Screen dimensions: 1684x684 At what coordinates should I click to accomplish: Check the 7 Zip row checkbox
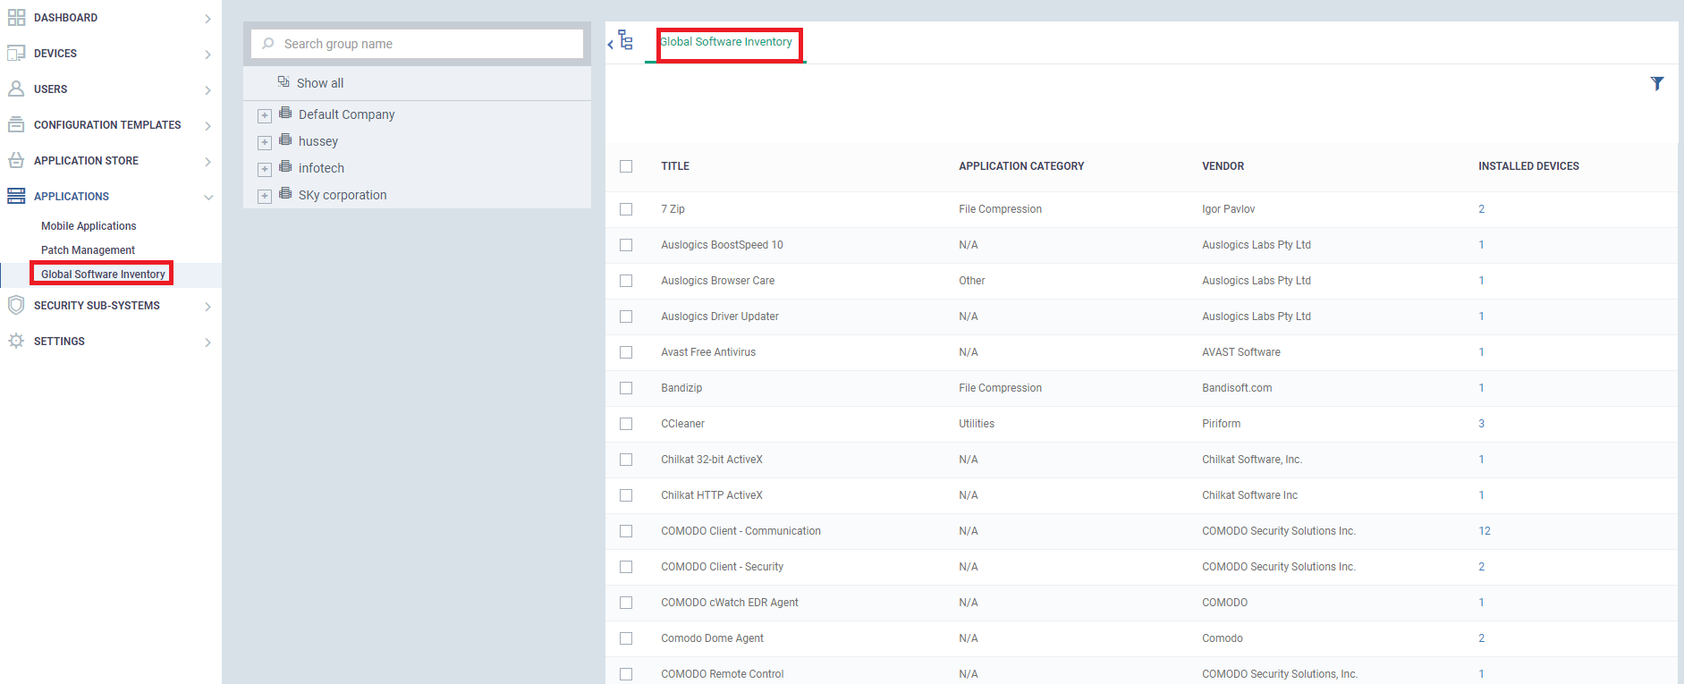point(626,209)
